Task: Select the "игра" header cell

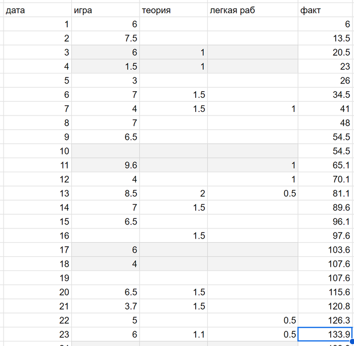Action: click(105, 10)
